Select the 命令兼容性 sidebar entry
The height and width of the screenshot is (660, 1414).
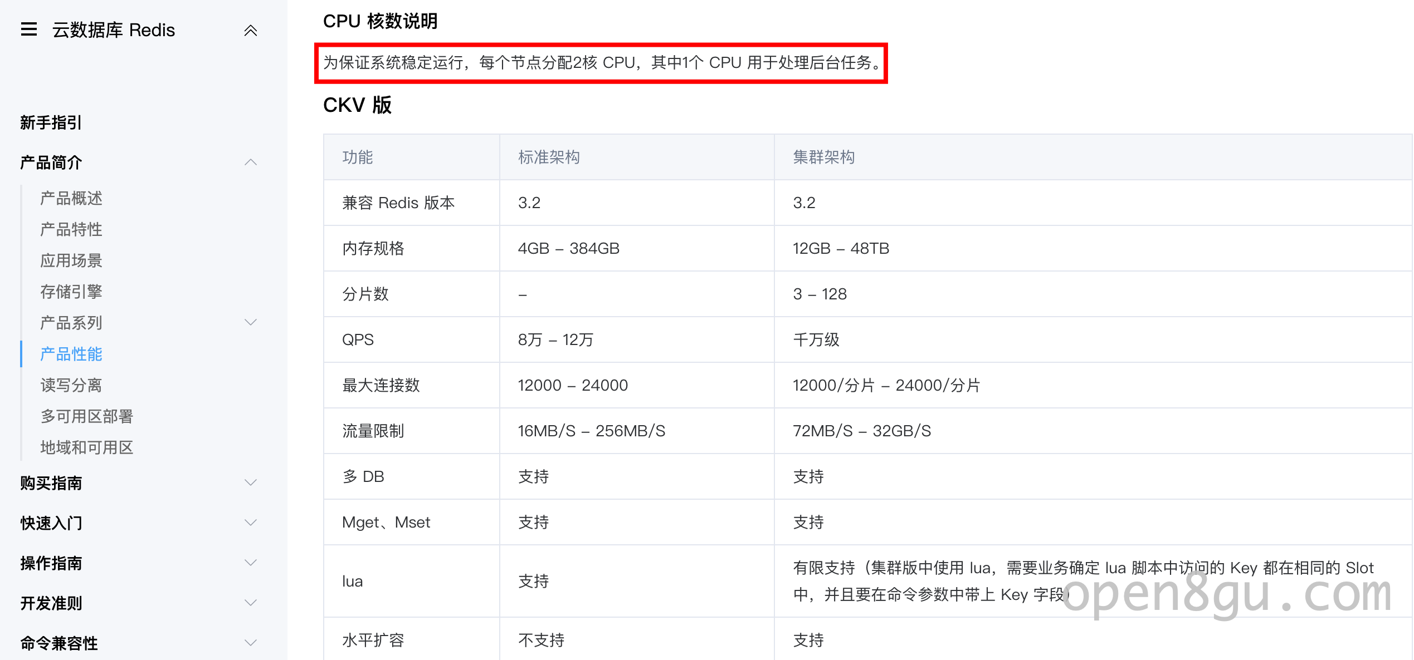click(58, 643)
